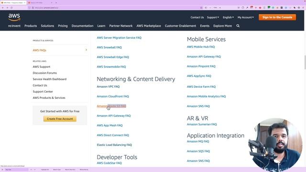
Task: Click the find bar search input
Action: coord(16,170)
